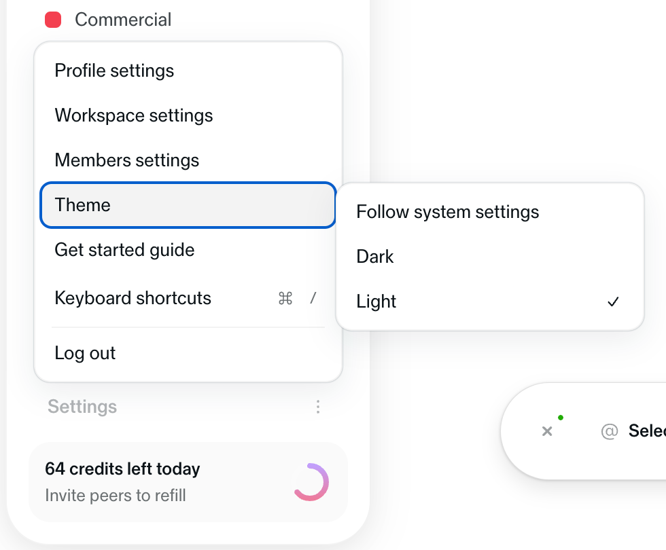Click the red Commercial color swatch

[x=53, y=20]
